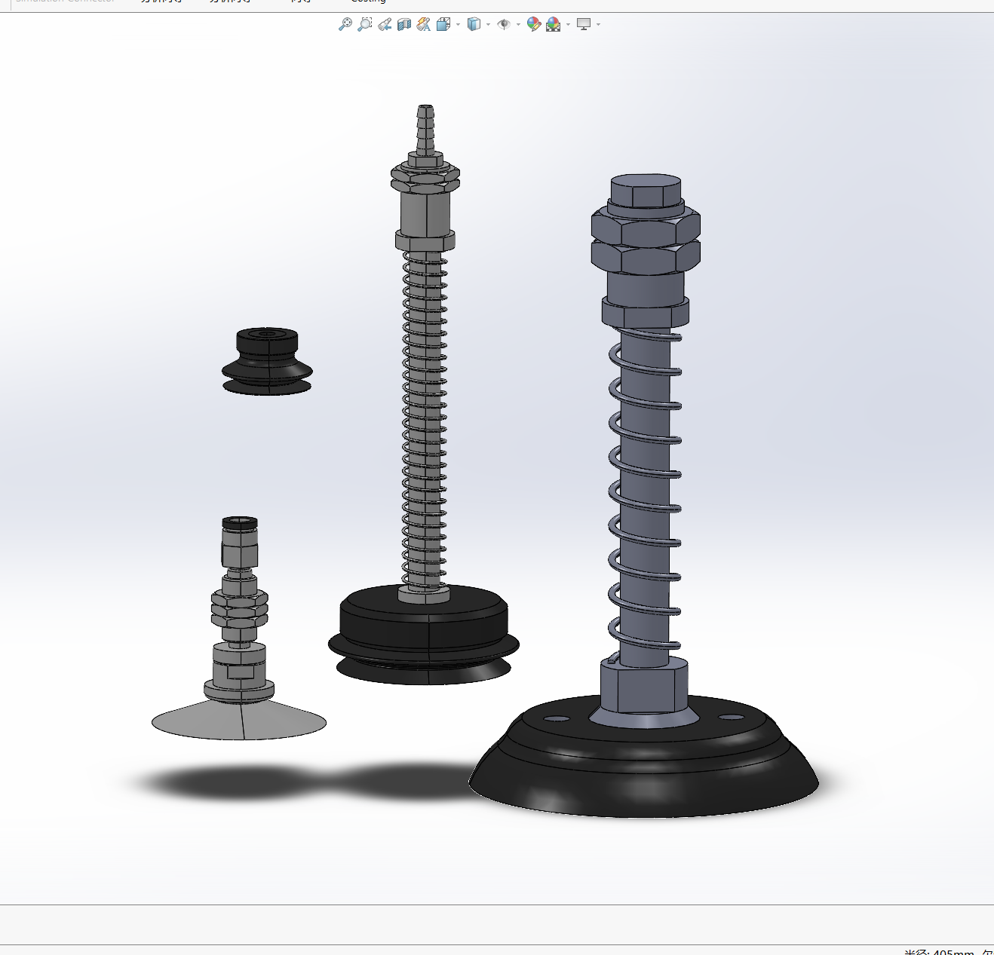The width and height of the screenshot is (994, 955).
Task: Expand the Apply Scene dropdown arrow
Action: click(568, 25)
